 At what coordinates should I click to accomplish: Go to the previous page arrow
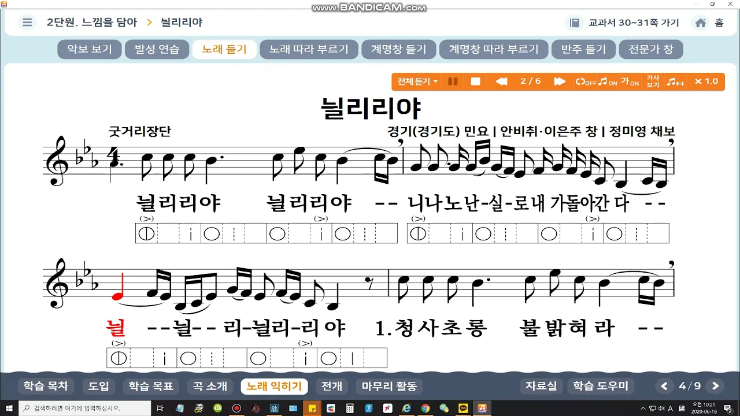pos(665,386)
